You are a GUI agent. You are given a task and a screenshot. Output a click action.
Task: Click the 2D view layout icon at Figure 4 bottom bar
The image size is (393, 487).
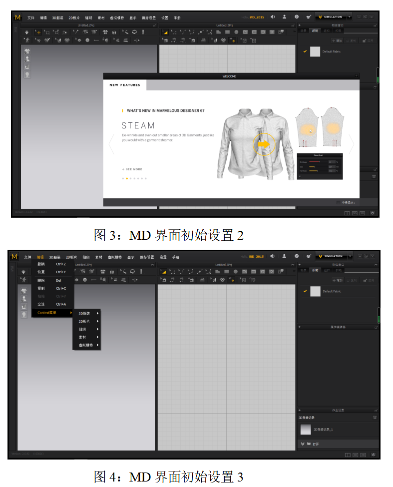click(363, 455)
